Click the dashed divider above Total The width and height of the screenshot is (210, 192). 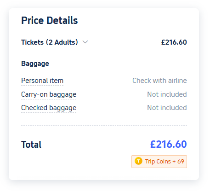click(104, 125)
